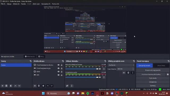Click the taskbar Wyszukaj search box
The height and width of the screenshot is (96, 170).
pyautogui.click(x=58, y=93)
